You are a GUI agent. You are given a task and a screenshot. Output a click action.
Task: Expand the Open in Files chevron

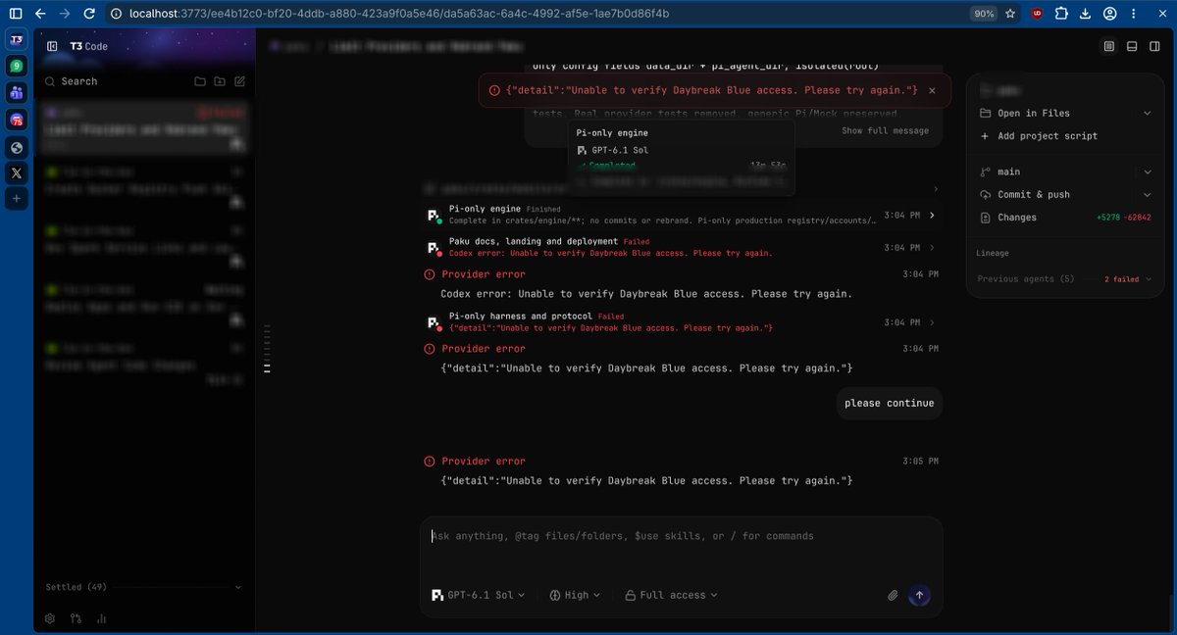[x=1148, y=113]
